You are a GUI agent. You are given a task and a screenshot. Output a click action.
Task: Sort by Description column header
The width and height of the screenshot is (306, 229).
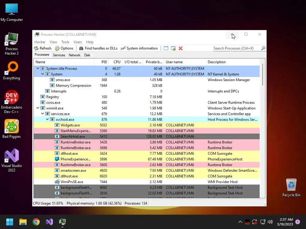coord(233,62)
